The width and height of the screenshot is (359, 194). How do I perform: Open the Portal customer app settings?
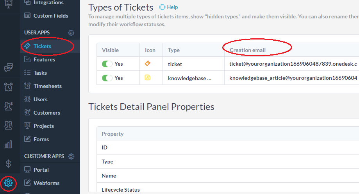click(41, 170)
